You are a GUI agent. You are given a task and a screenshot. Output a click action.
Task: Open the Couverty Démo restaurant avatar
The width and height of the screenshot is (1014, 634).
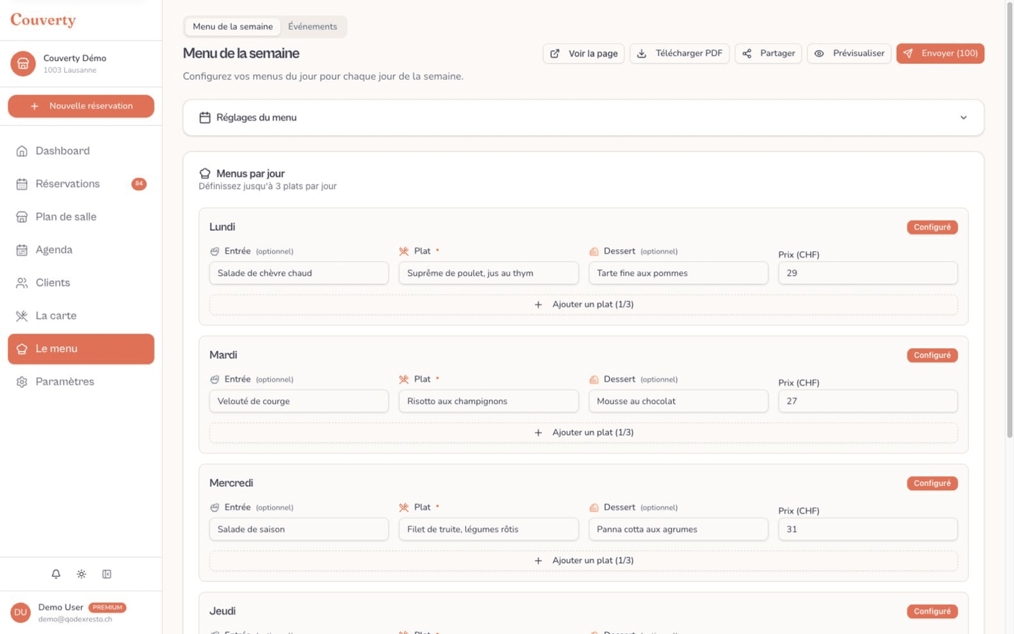coord(23,63)
